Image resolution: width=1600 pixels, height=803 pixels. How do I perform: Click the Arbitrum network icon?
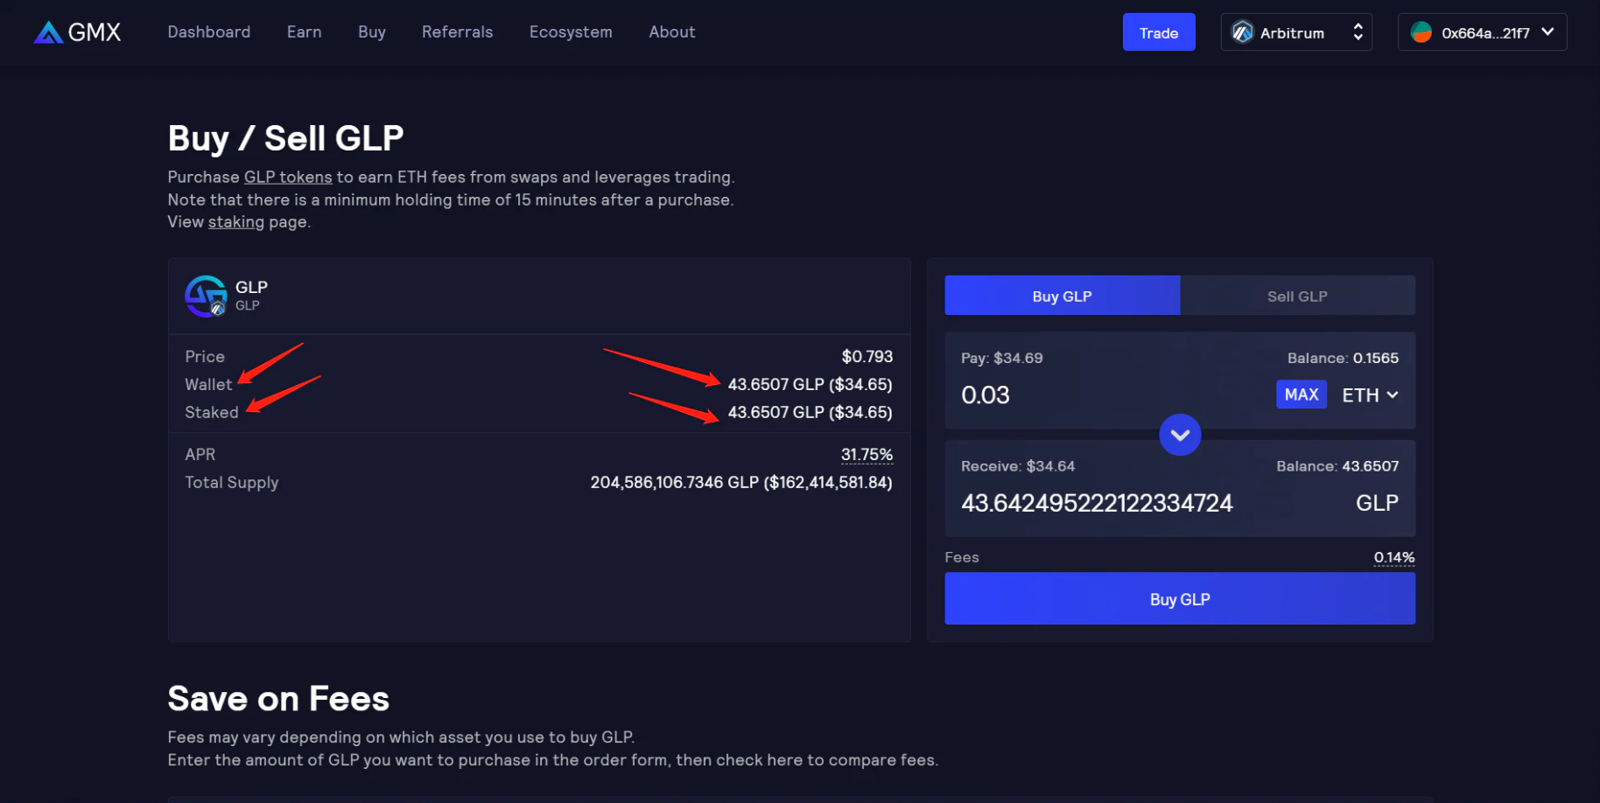1243,32
